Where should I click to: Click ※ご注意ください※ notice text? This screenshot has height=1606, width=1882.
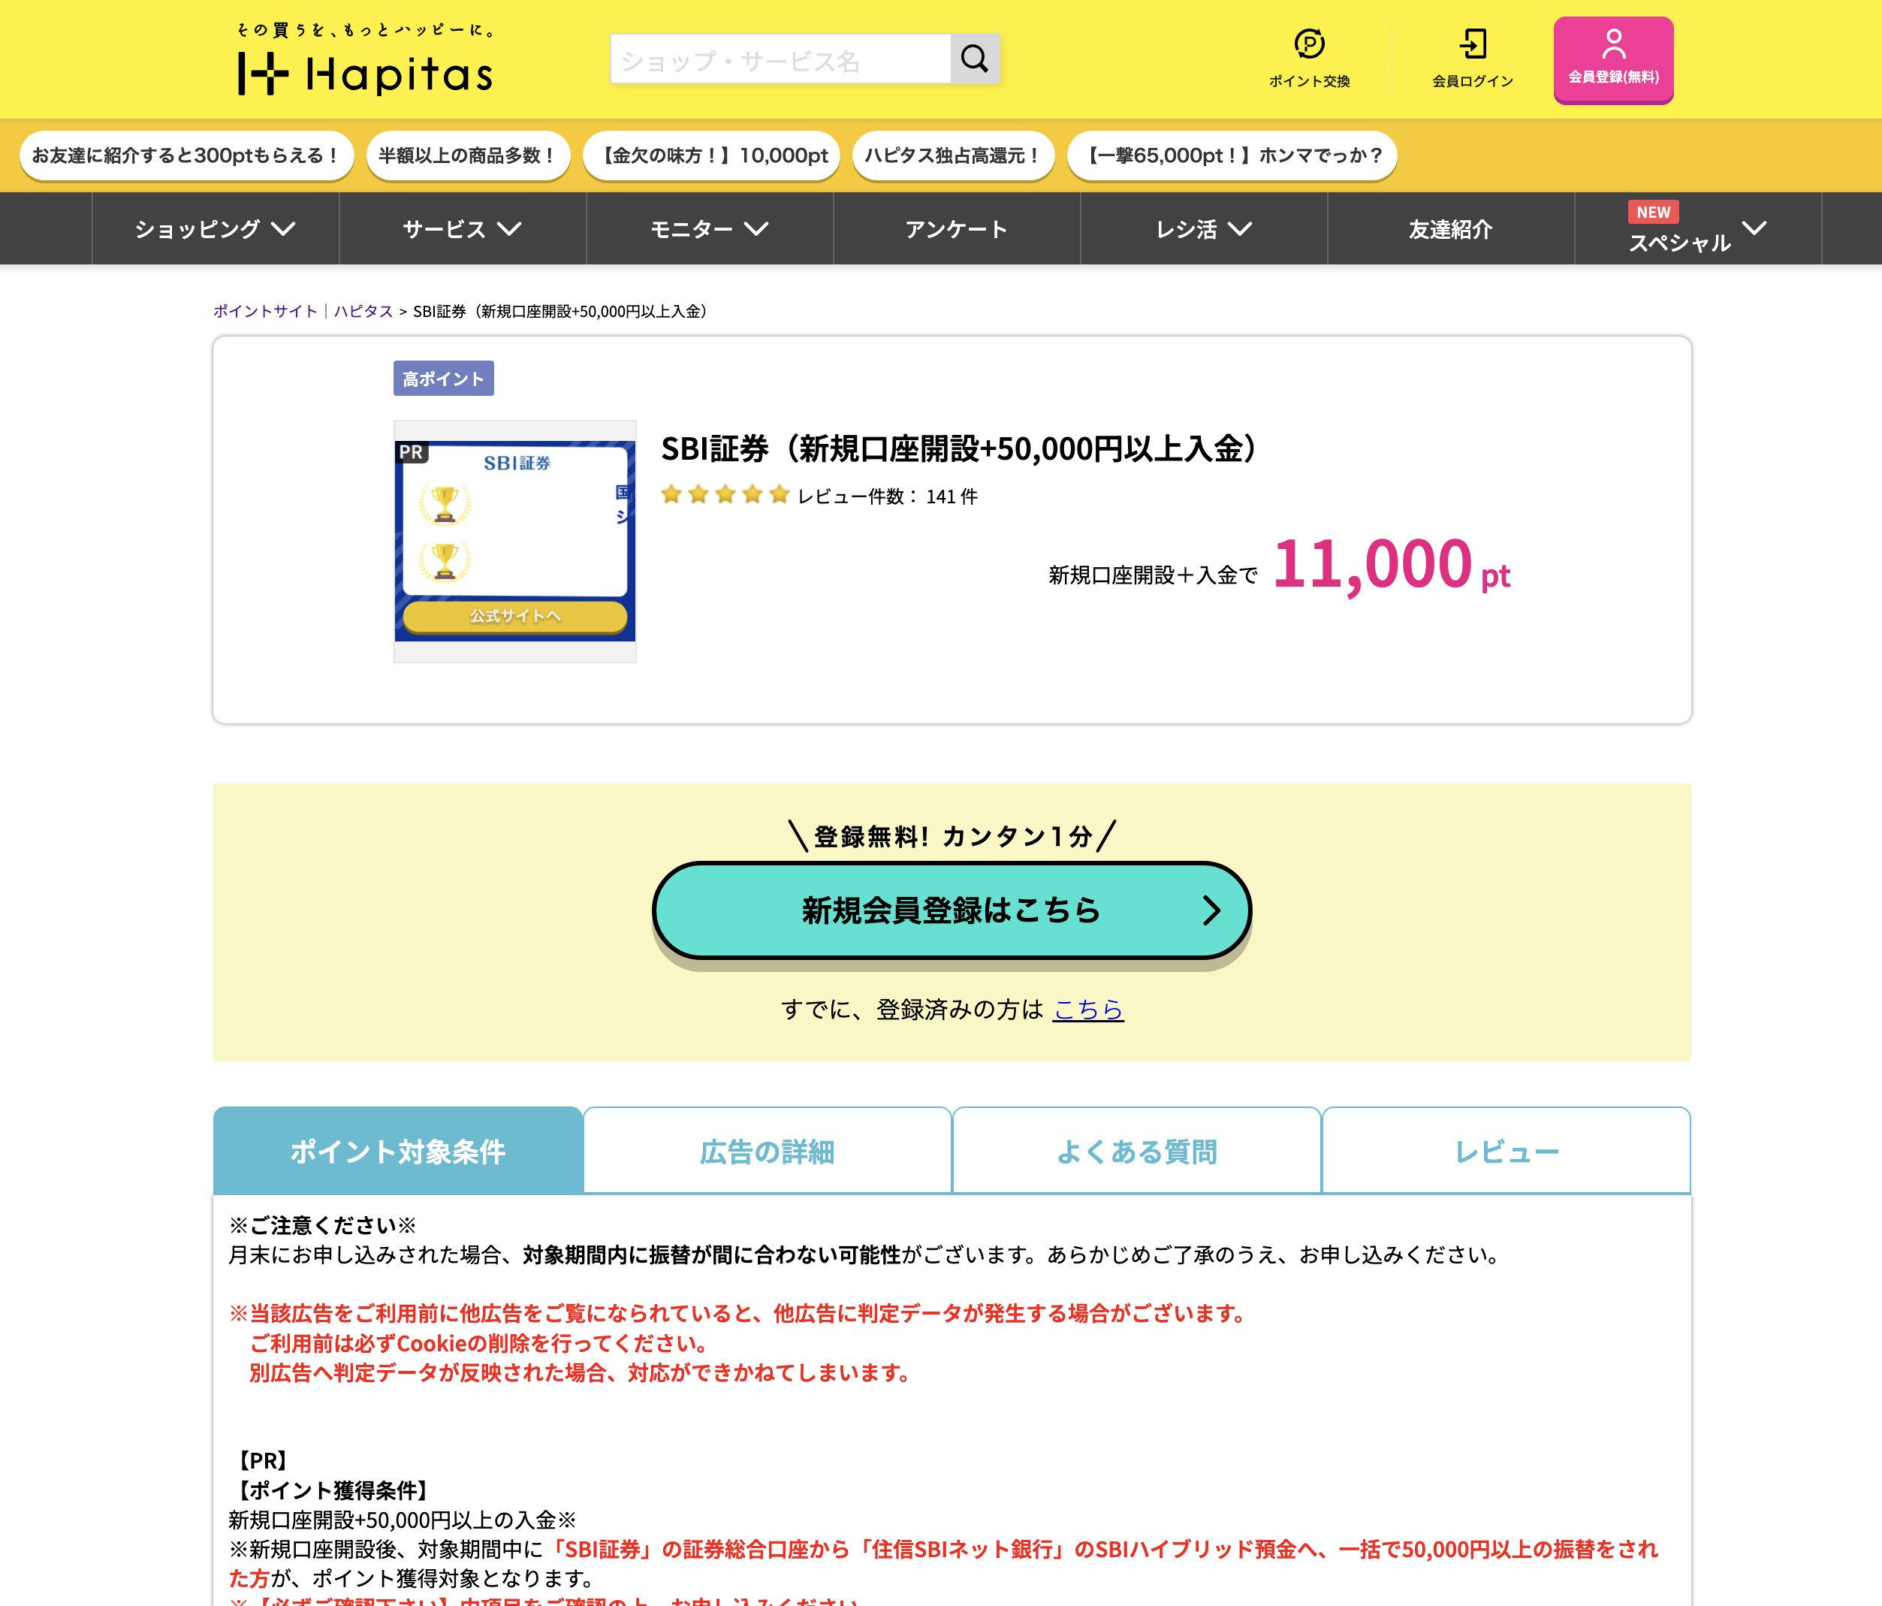click(322, 1225)
